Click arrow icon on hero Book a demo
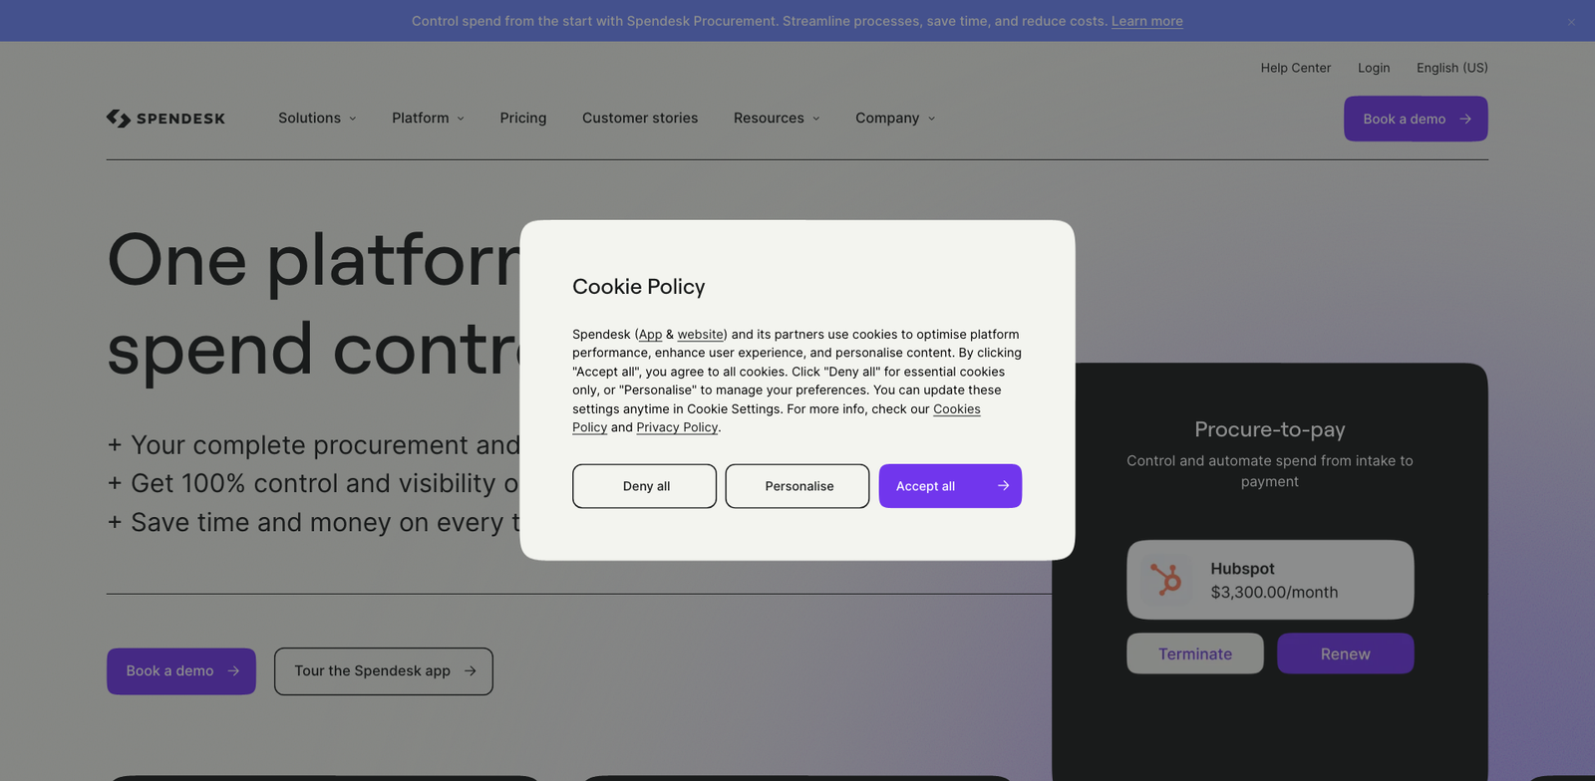1595x781 pixels. point(233,671)
